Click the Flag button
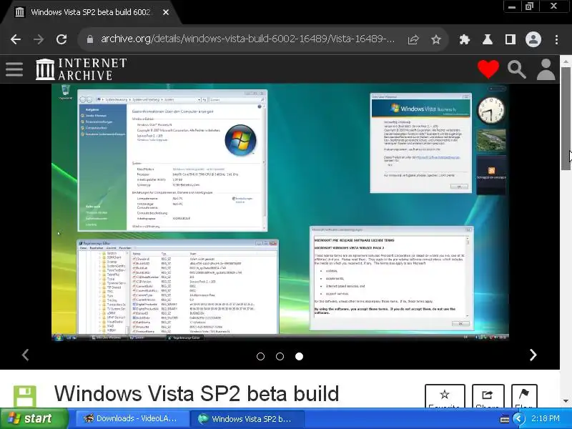 tap(524, 397)
